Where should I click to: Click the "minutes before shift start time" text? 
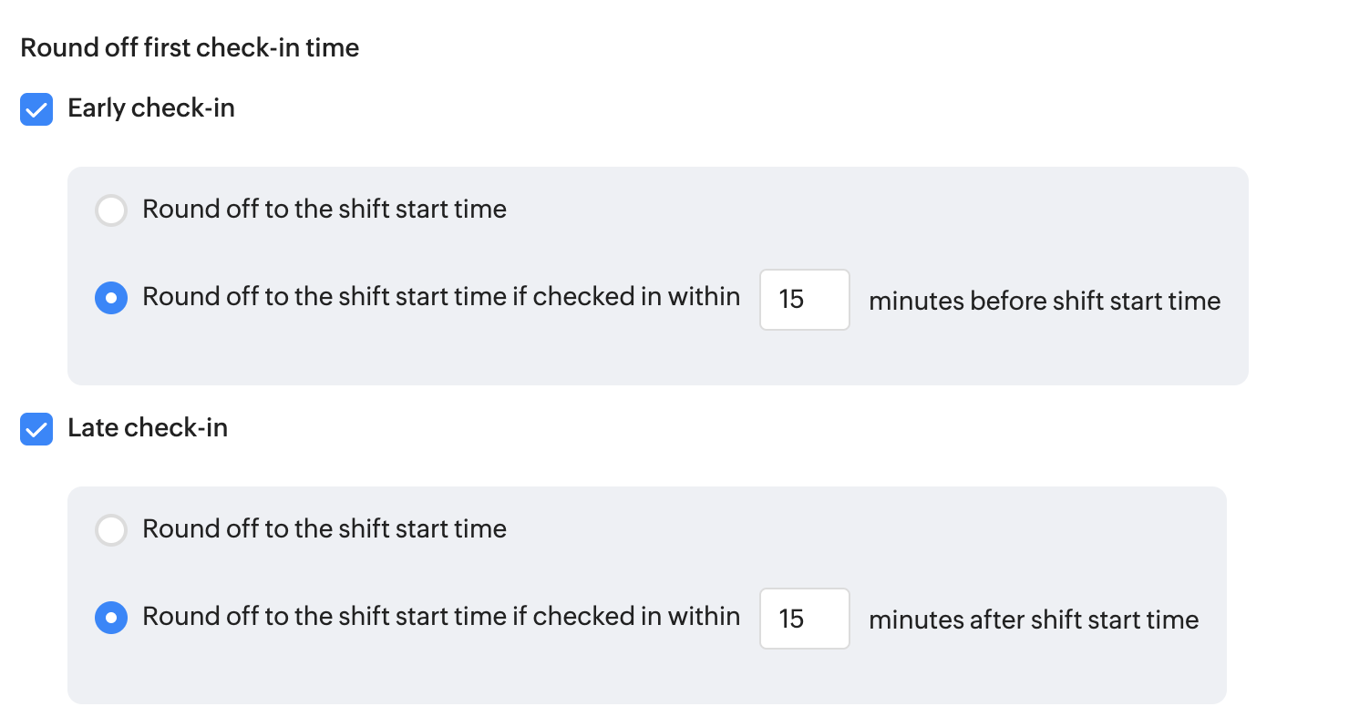(x=1045, y=301)
